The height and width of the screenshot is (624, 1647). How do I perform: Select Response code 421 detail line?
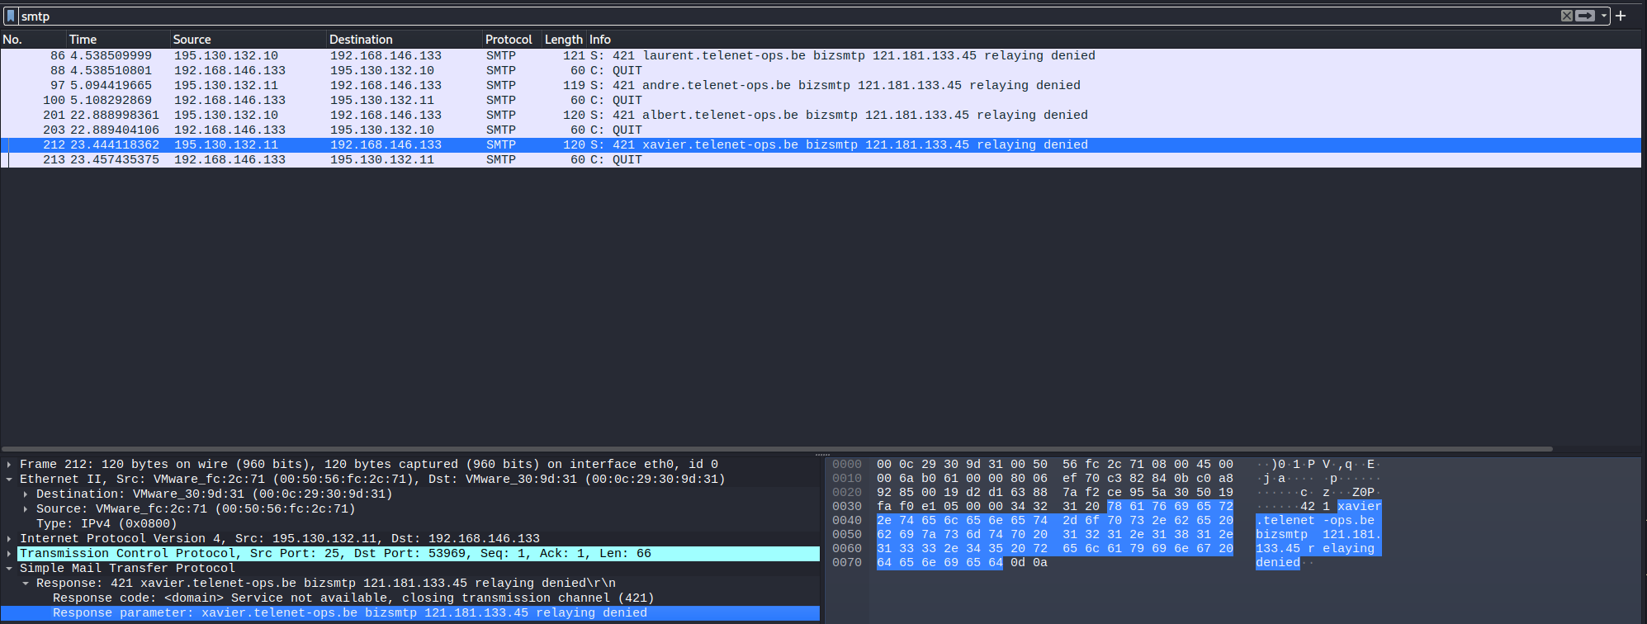353,598
